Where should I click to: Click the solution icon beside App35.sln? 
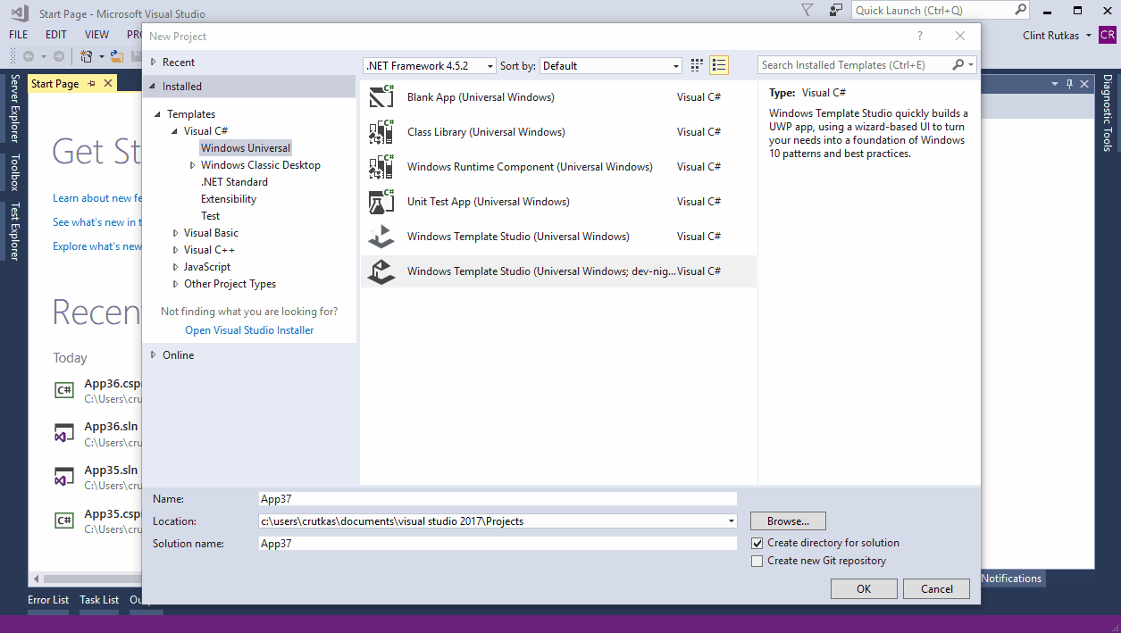click(x=64, y=477)
